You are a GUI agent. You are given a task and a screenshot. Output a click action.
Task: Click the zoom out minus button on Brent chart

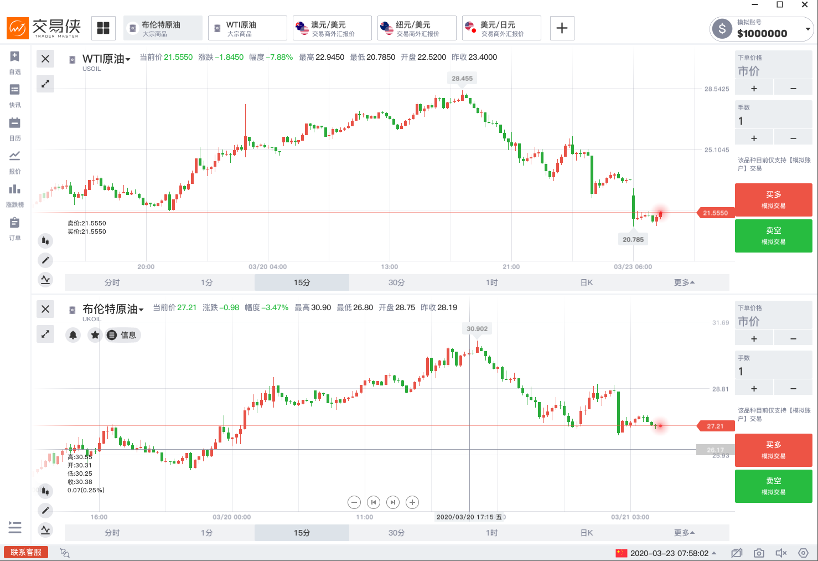tap(354, 502)
